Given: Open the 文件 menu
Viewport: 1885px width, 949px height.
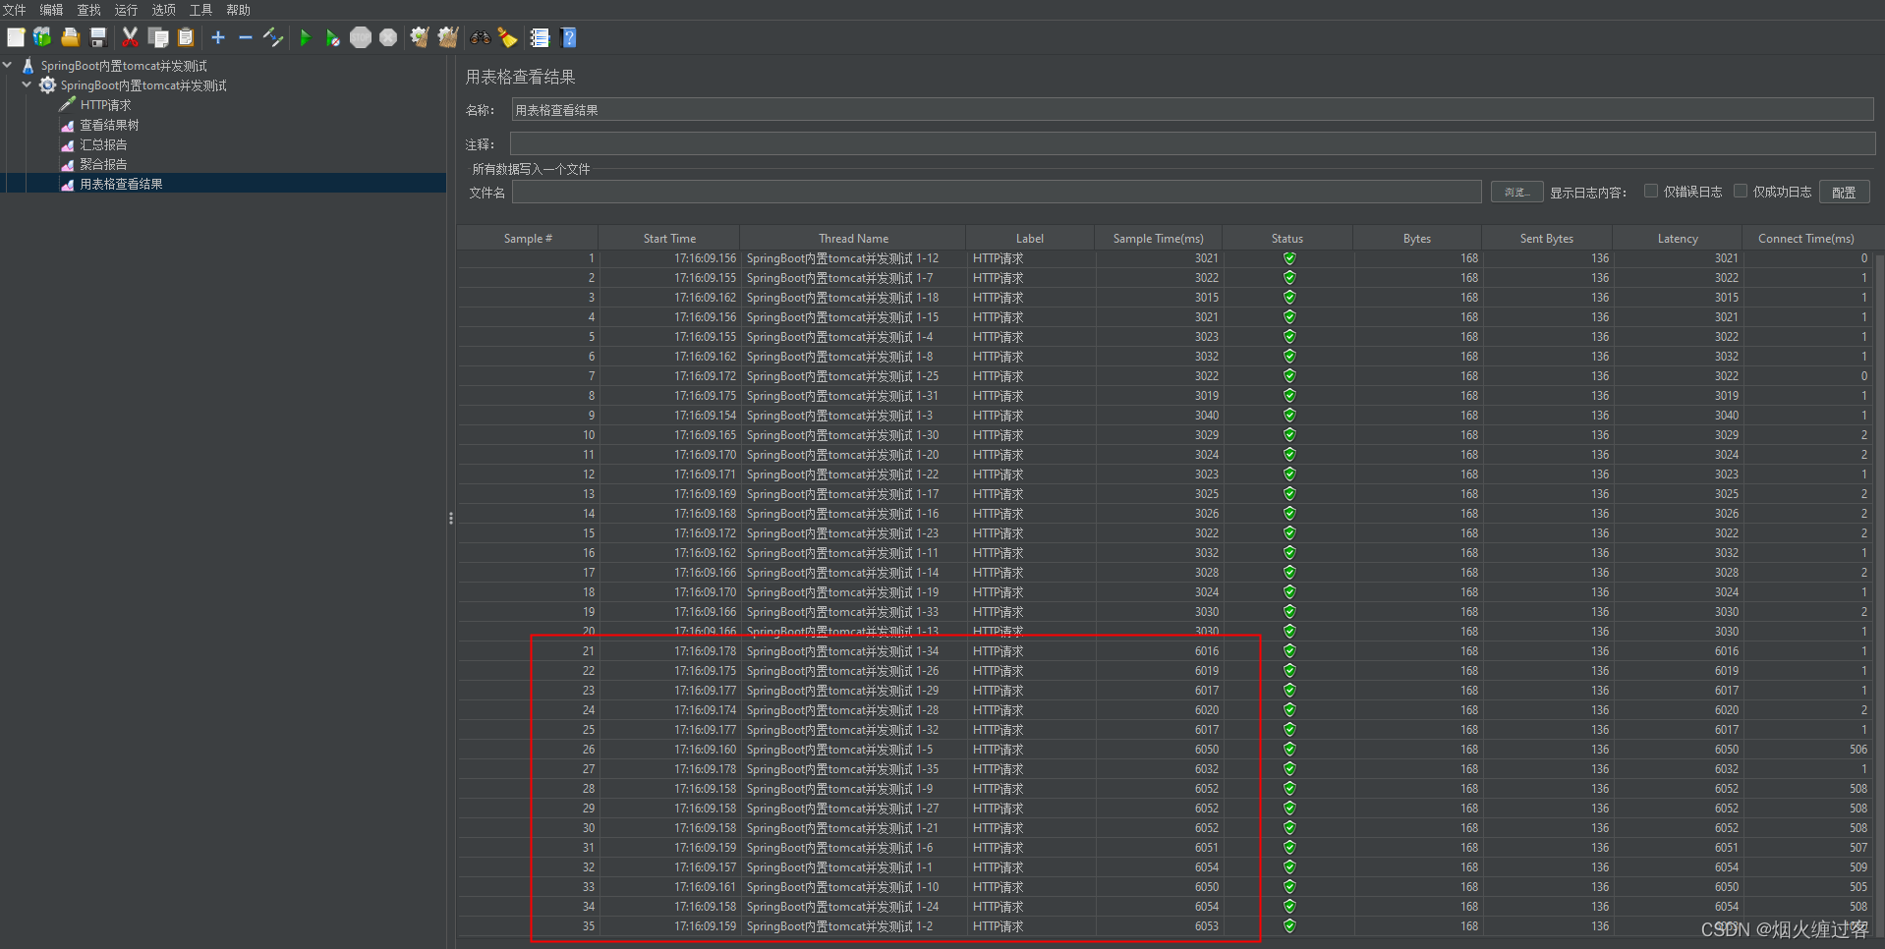Looking at the screenshot, I should (x=15, y=10).
